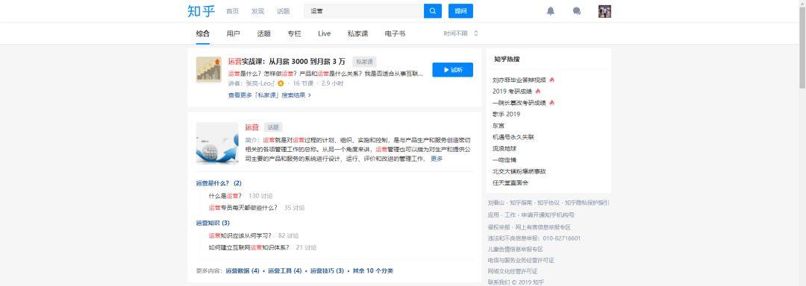
Task: Switch to the 话题 search tab
Action: 263,34
